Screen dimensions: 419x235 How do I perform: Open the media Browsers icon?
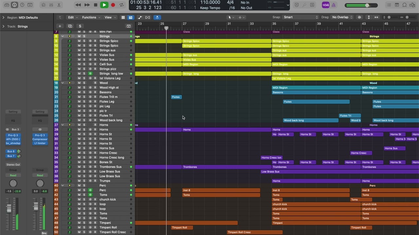coord(412,5)
